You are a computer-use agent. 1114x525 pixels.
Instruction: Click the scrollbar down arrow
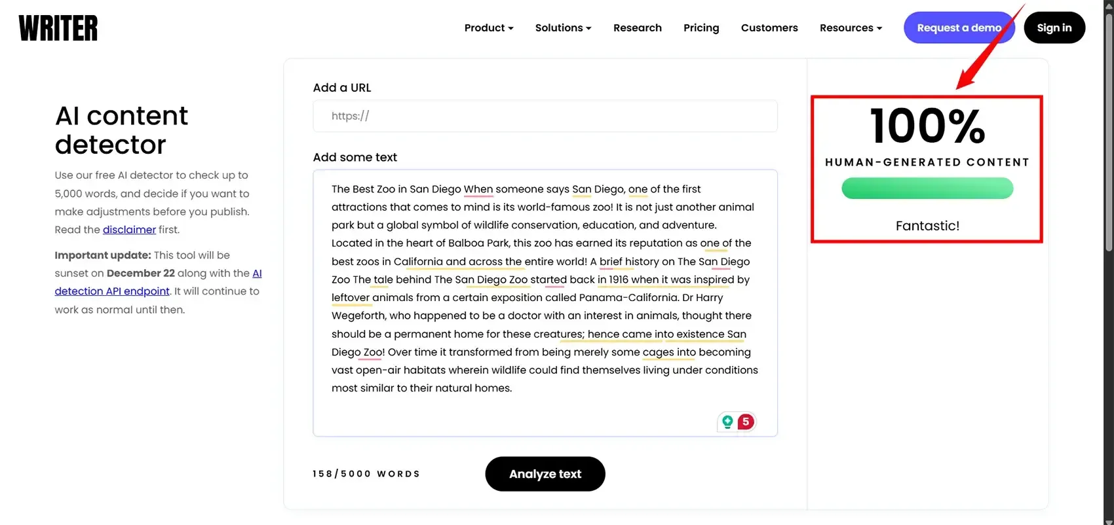pos(1109,521)
